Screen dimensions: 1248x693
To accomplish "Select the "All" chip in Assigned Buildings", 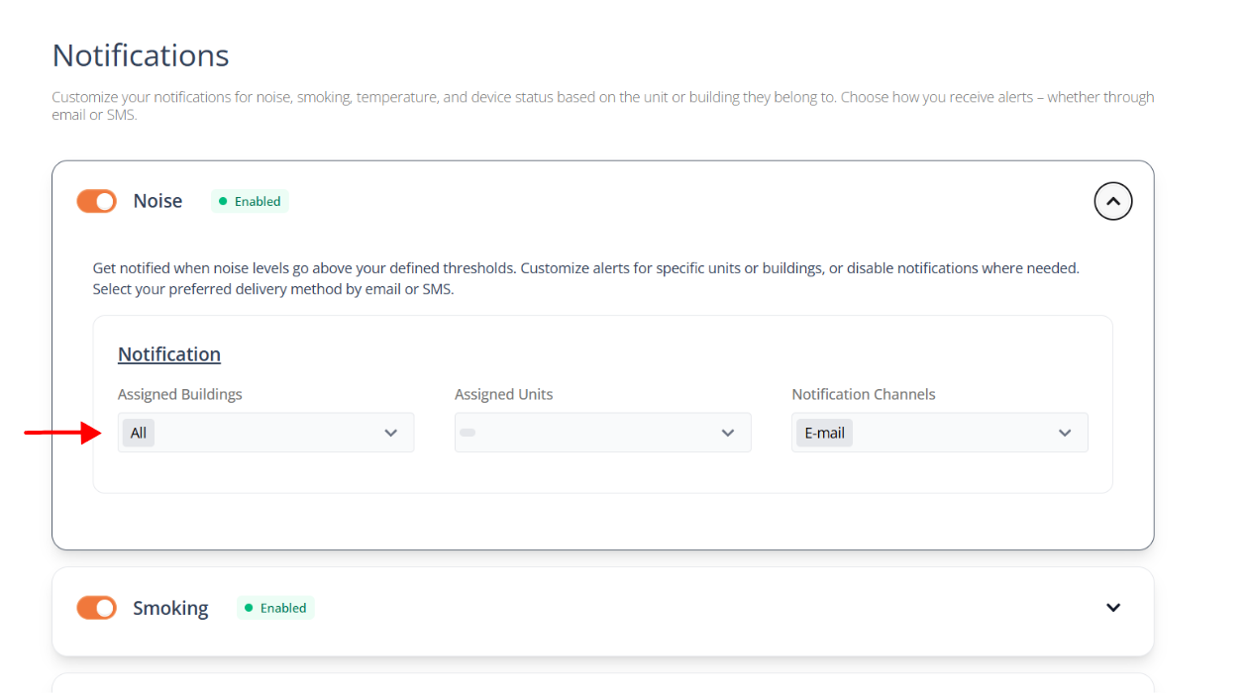I will [x=139, y=433].
